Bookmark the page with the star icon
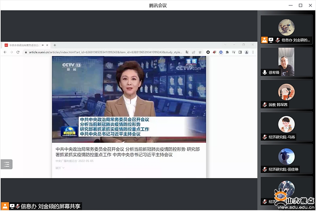Viewport: 316px width, 211px height. click(200, 52)
